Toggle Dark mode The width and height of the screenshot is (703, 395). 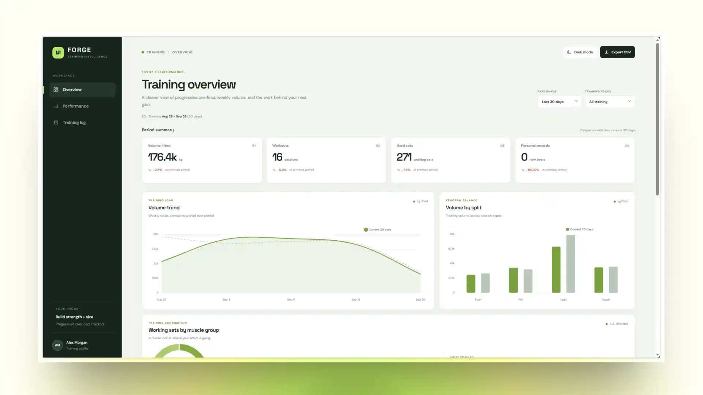click(x=580, y=52)
